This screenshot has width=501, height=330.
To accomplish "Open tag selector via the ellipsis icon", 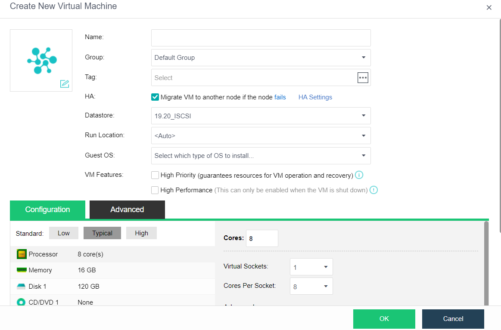I will [363, 77].
